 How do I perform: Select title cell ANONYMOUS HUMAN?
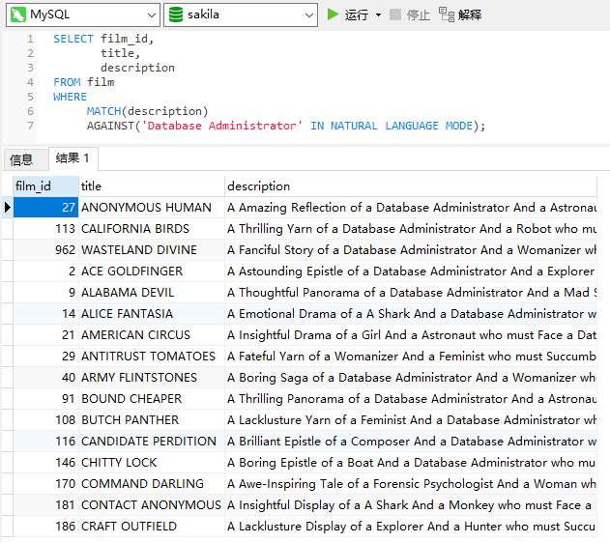pos(152,207)
